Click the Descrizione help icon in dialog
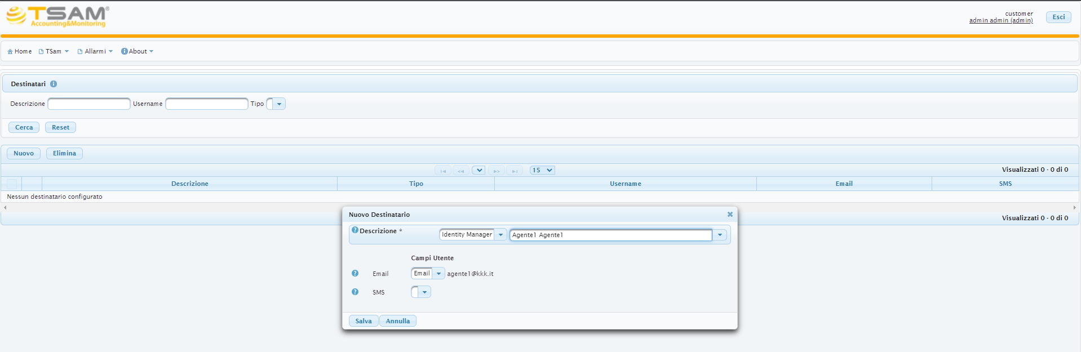The image size is (1081, 352). [355, 230]
